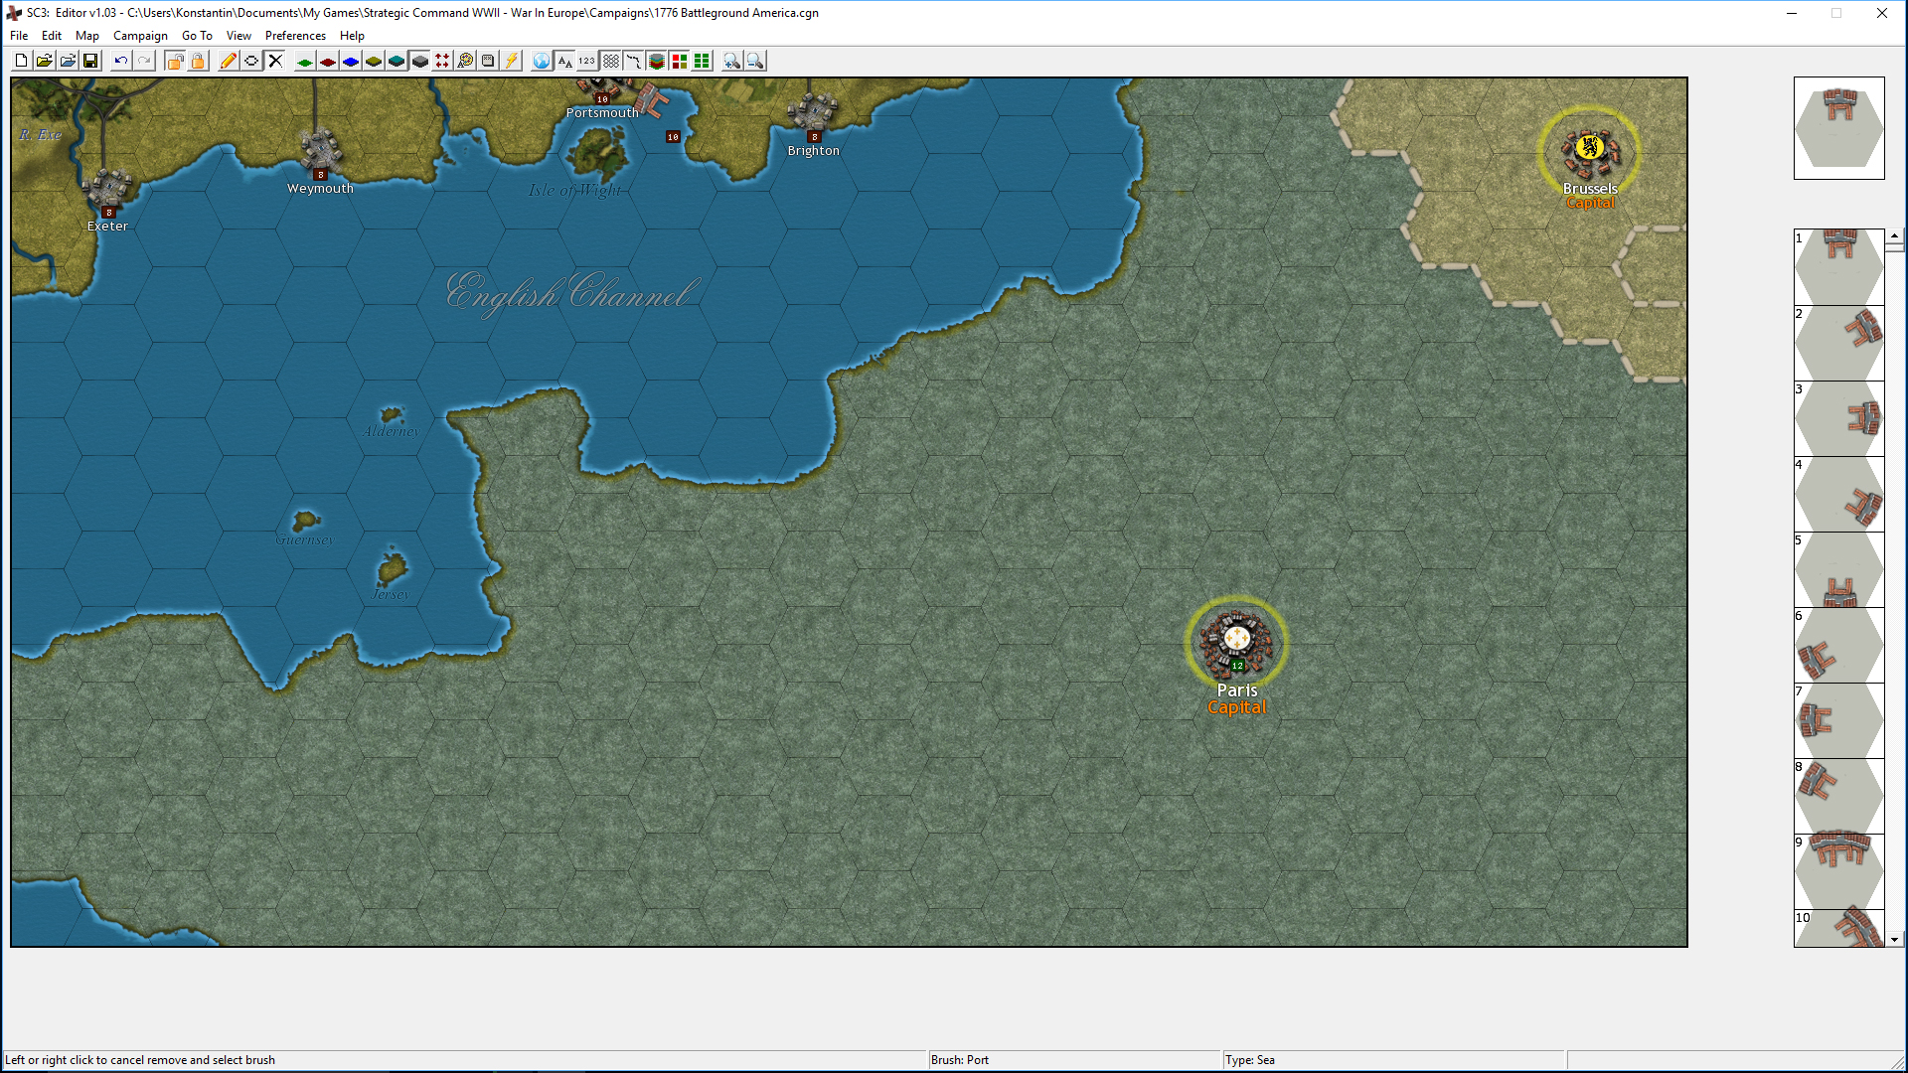Select port brush thumbnail 9
This screenshot has height=1073, width=1908.
1838,871
